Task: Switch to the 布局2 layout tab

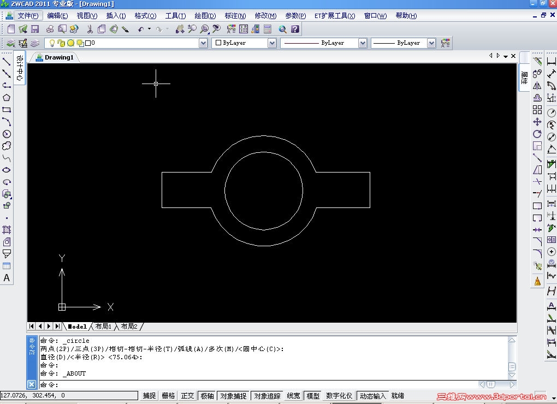Action: [129, 326]
